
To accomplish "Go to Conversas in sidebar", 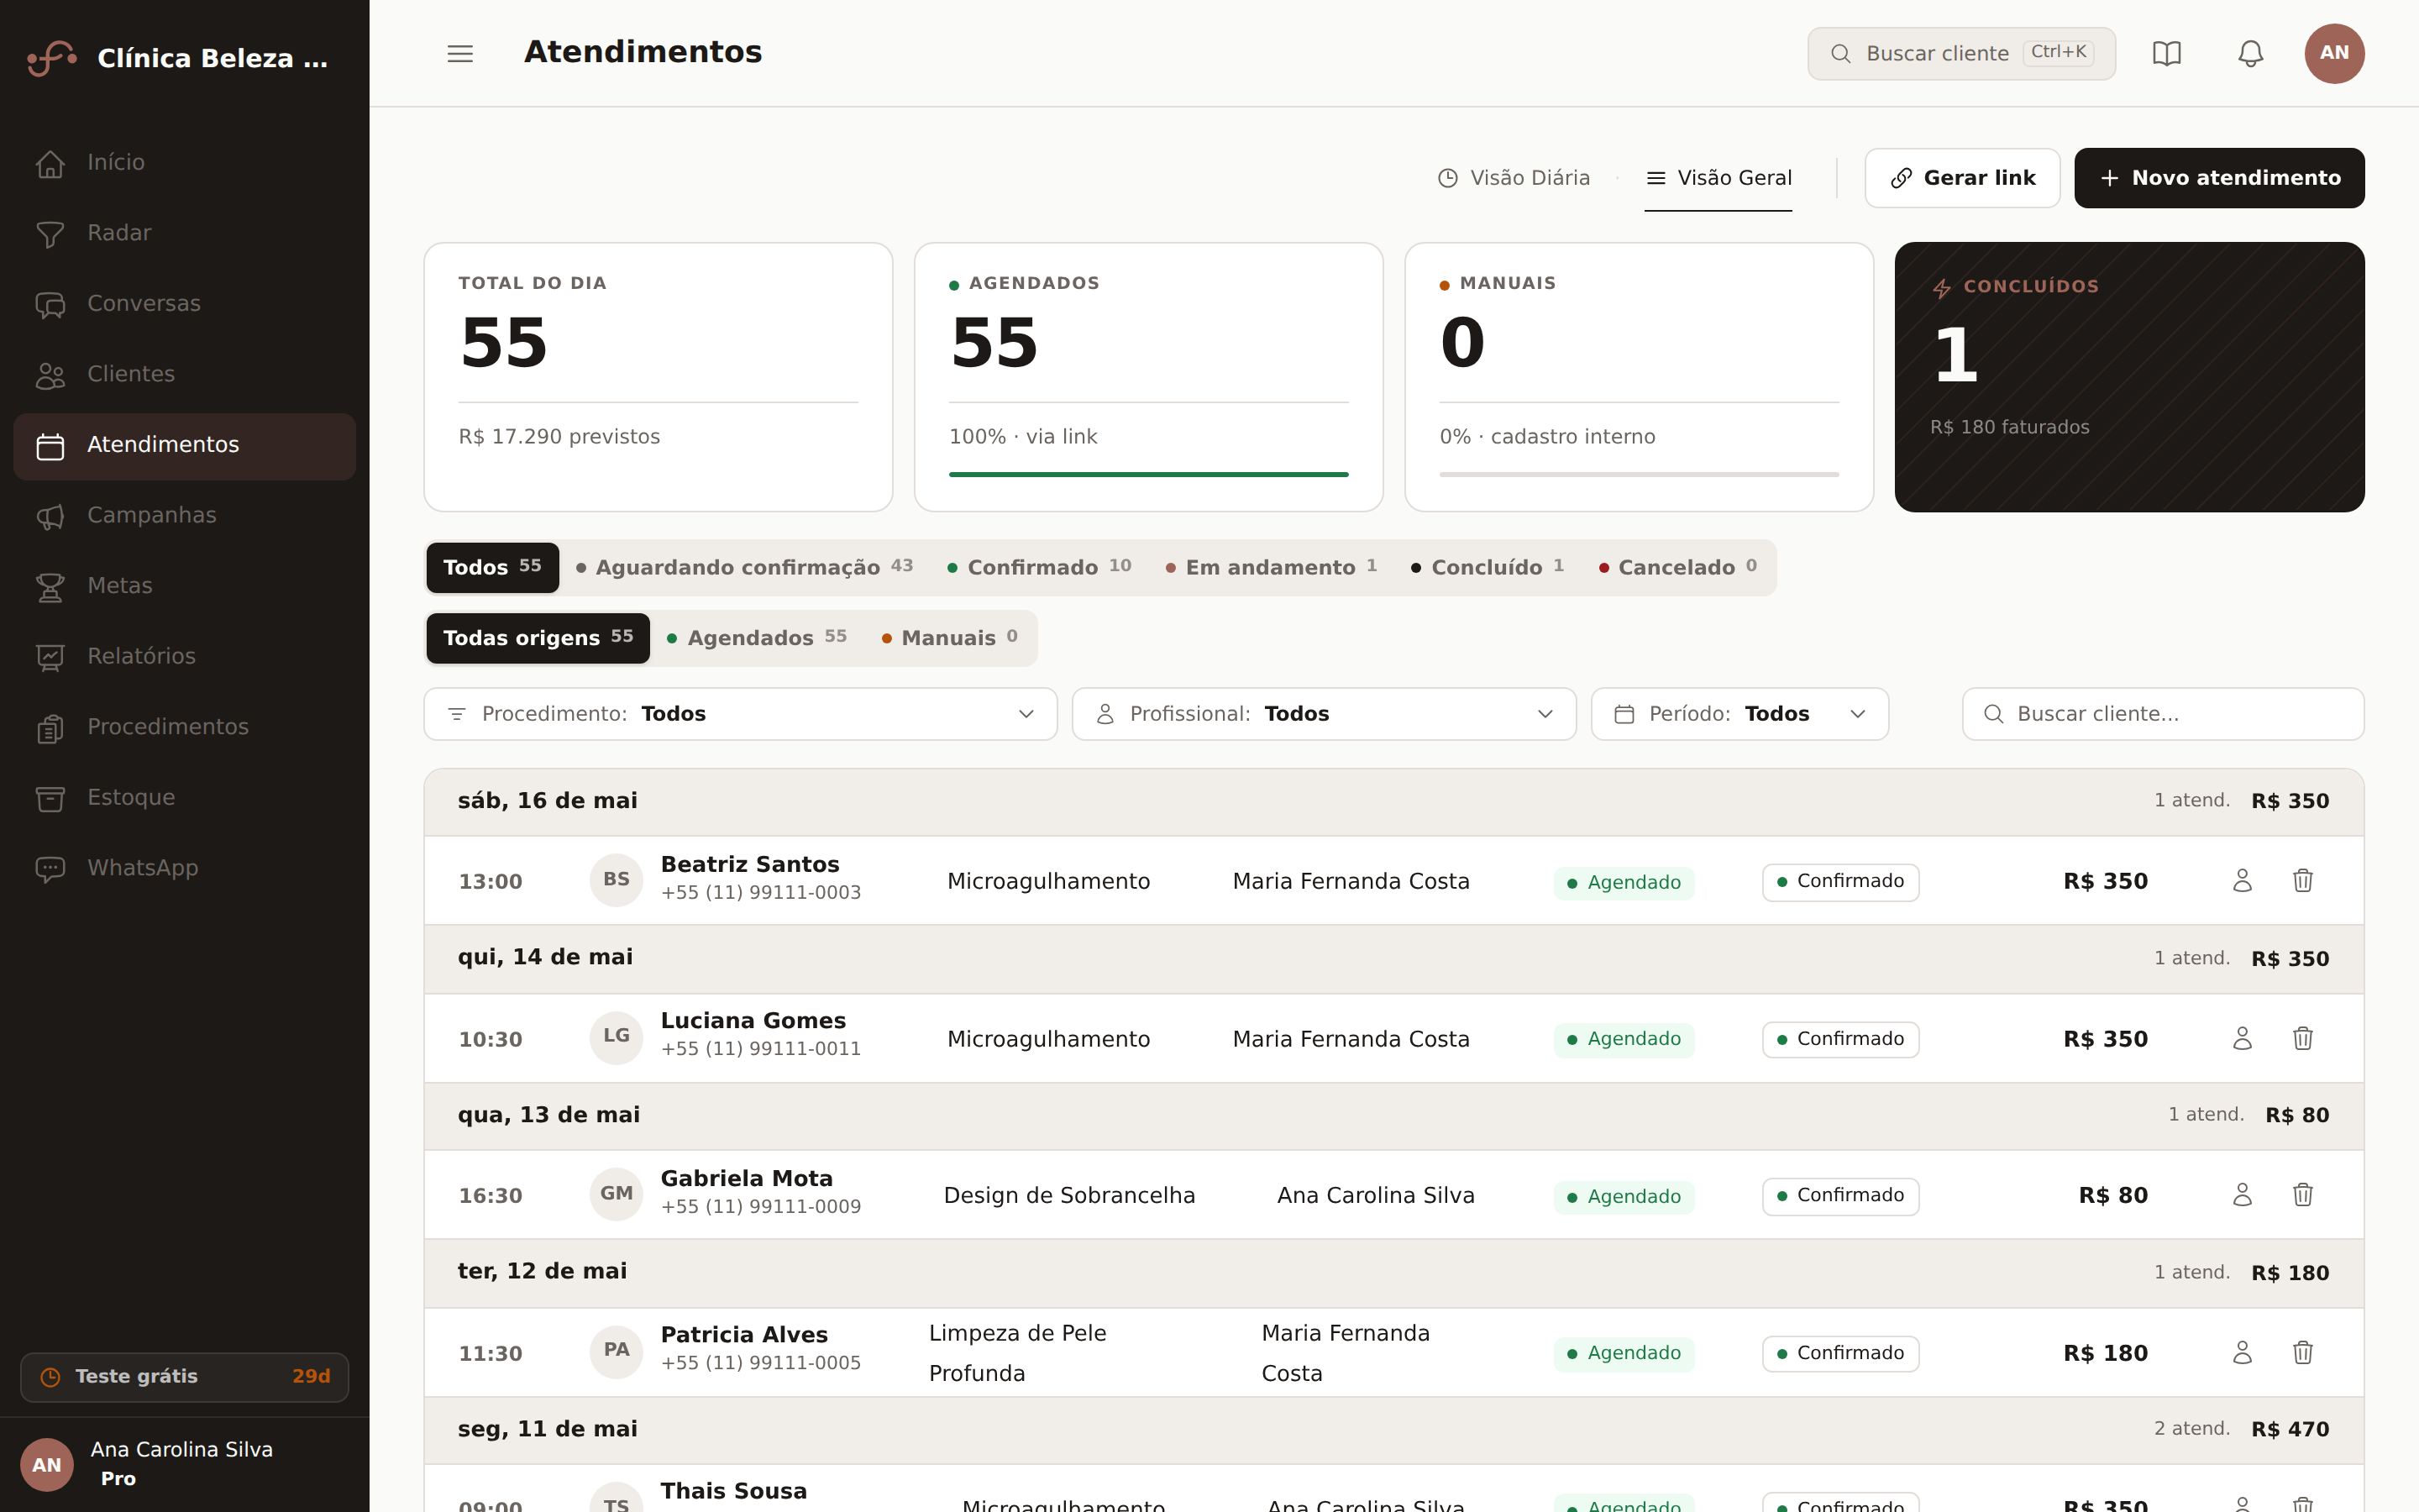I will coord(185,304).
